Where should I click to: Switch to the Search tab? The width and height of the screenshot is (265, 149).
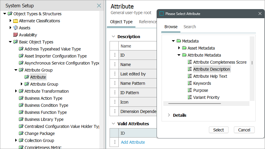pyautogui.click(x=189, y=27)
